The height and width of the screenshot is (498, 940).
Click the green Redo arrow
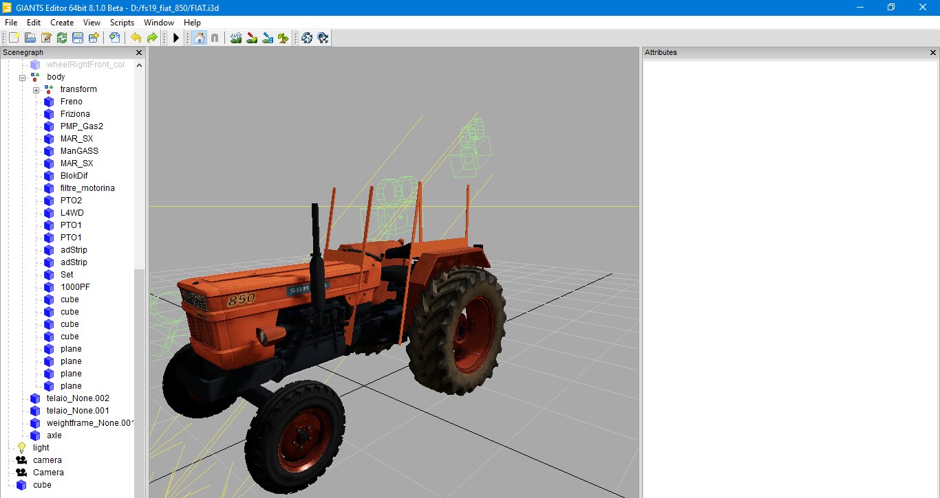point(151,38)
